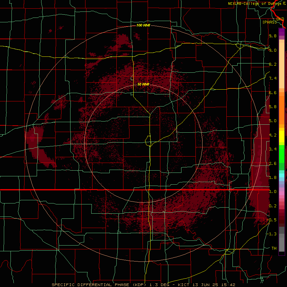Click the dark orange segment of the color bar
287x287 pixels.
click(x=282, y=110)
